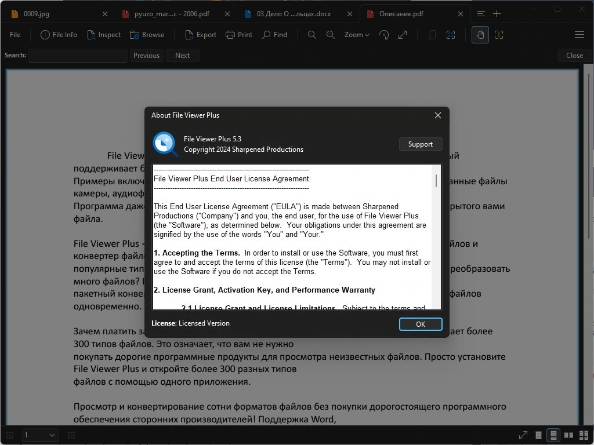Click the File Viewer Plus logo icon

tap(165, 144)
